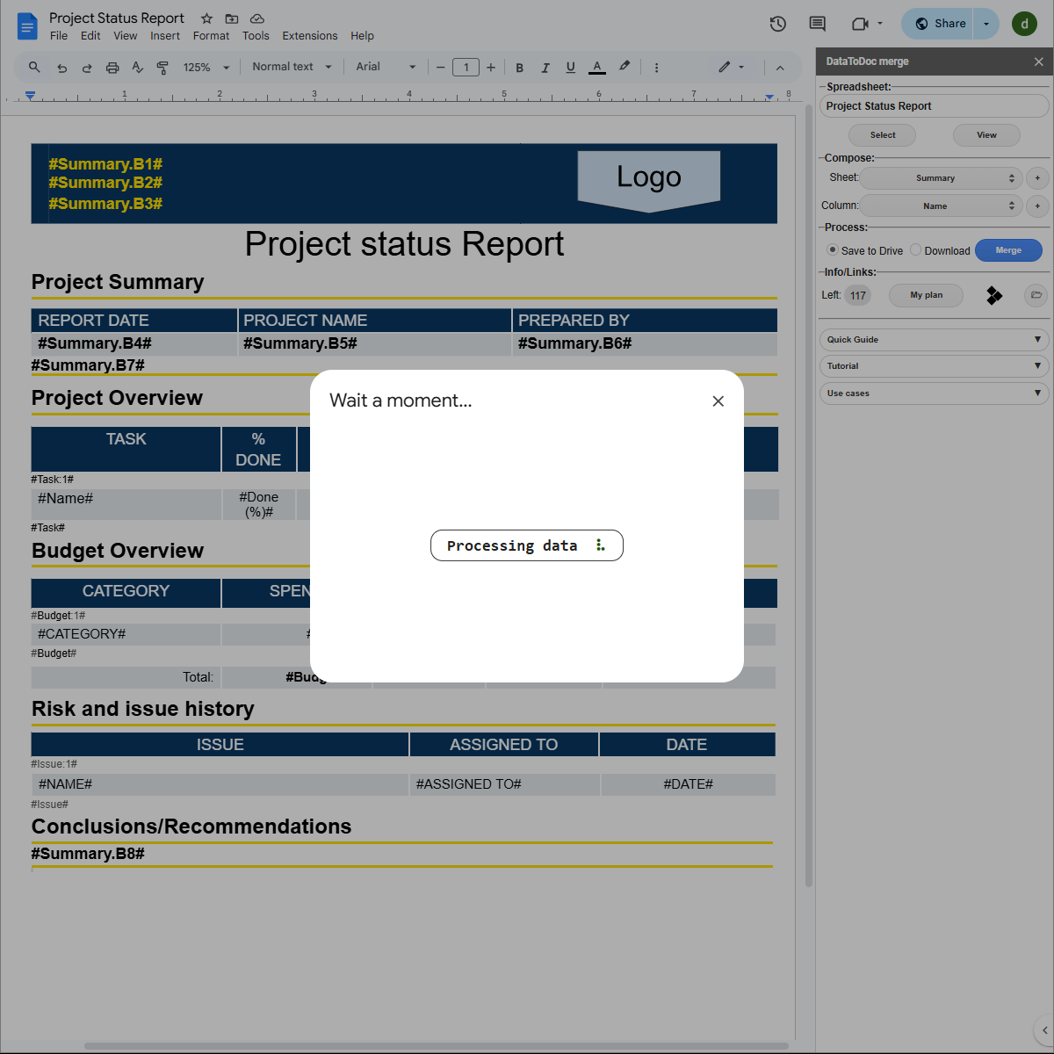Run Spelling and grammar check icon
This screenshot has width=1054, height=1054.
click(x=137, y=67)
